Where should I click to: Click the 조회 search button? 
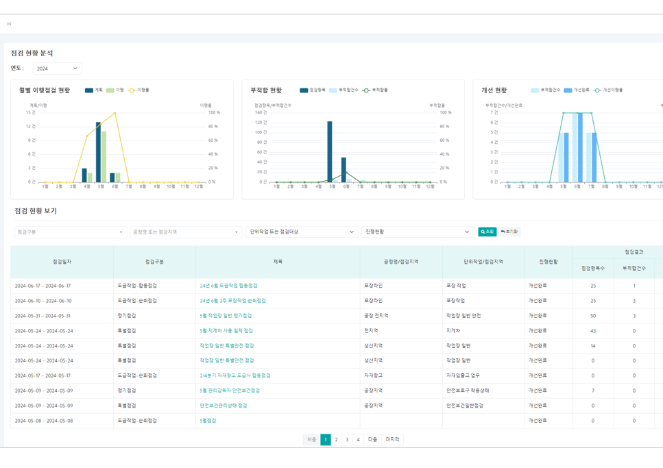(x=487, y=232)
